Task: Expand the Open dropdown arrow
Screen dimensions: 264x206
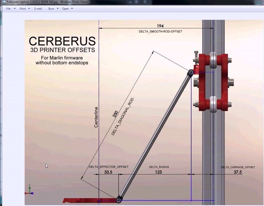Action: point(72,8)
